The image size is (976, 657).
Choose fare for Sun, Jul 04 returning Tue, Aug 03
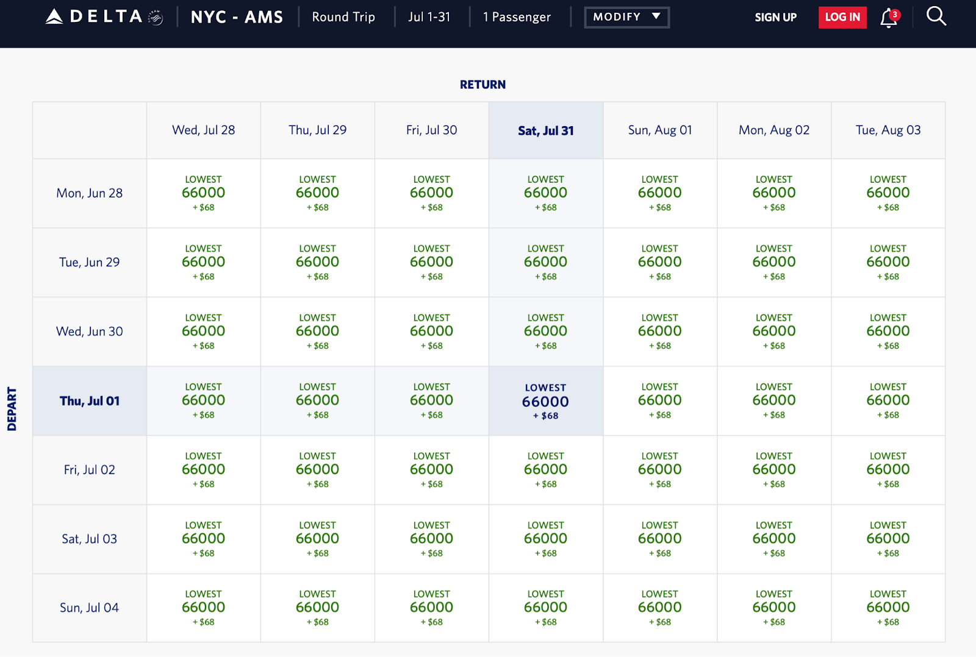pyautogui.click(x=888, y=608)
